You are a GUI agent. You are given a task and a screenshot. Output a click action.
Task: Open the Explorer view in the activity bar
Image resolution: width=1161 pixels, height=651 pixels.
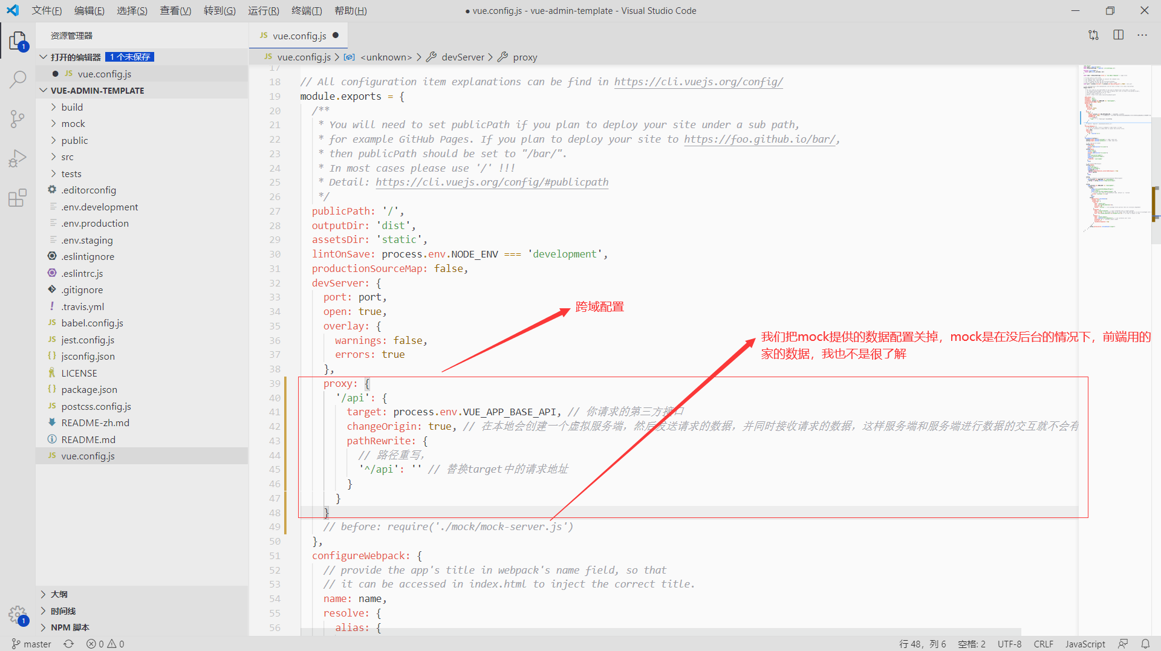(18, 41)
